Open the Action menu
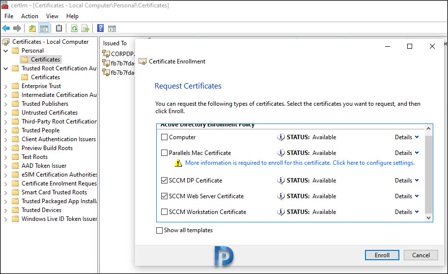This screenshot has height=274, width=448. [x=29, y=16]
